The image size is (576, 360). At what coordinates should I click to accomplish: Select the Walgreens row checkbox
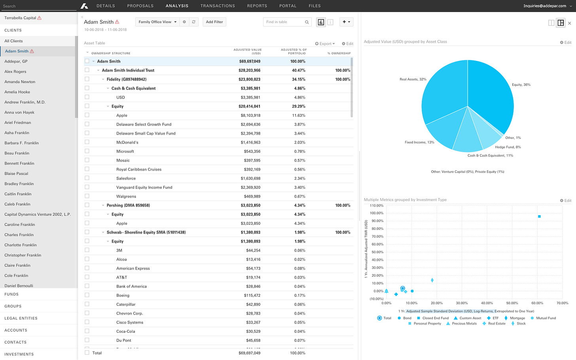tap(87, 196)
